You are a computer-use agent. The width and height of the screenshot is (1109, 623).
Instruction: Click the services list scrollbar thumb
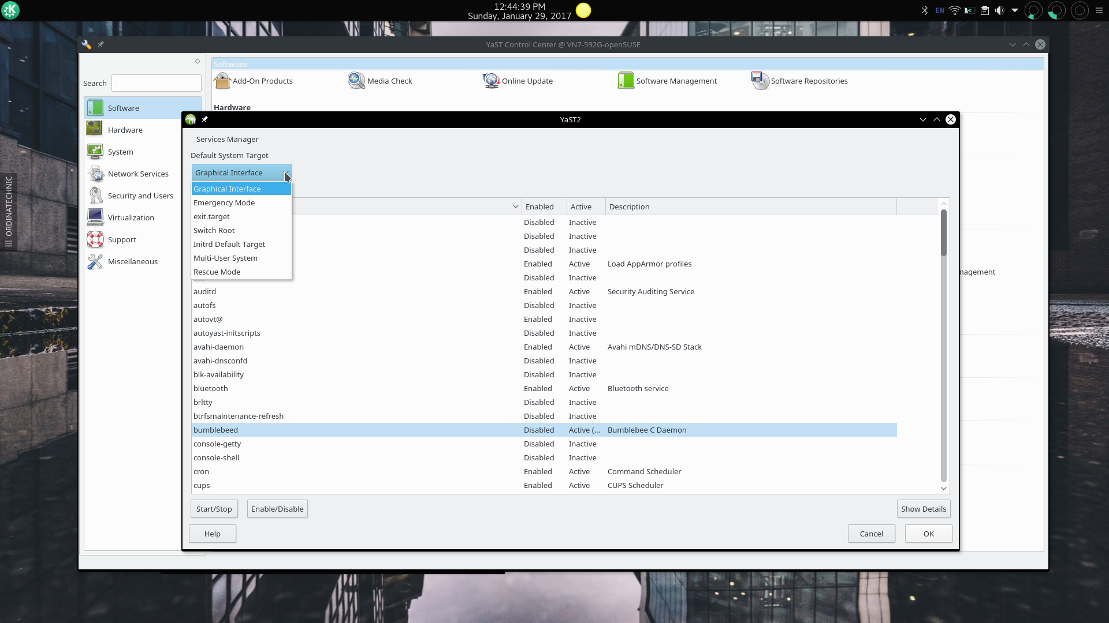(x=944, y=233)
